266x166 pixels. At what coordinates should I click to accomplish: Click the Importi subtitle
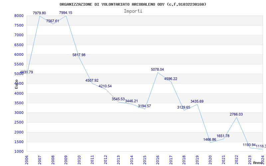pos(133,11)
